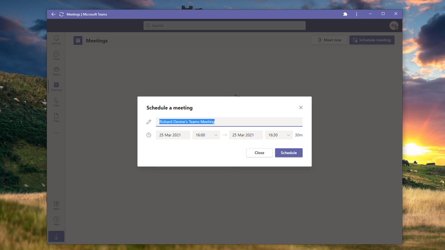Focus the Search box
Image resolution: width=445 pixels, height=250 pixels.
(224, 26)
